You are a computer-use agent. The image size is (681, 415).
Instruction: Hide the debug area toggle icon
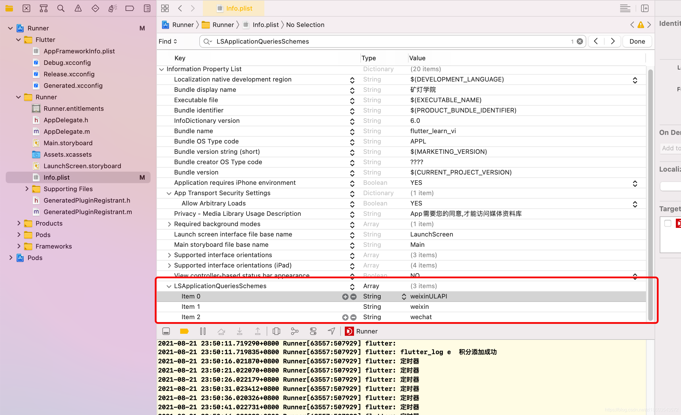pyautogui.click(x=166, y=331)
